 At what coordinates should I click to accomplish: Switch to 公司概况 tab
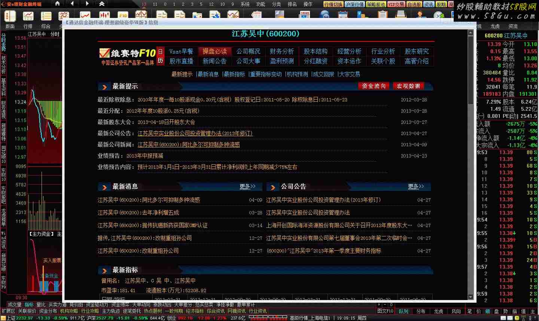point(248,51)
